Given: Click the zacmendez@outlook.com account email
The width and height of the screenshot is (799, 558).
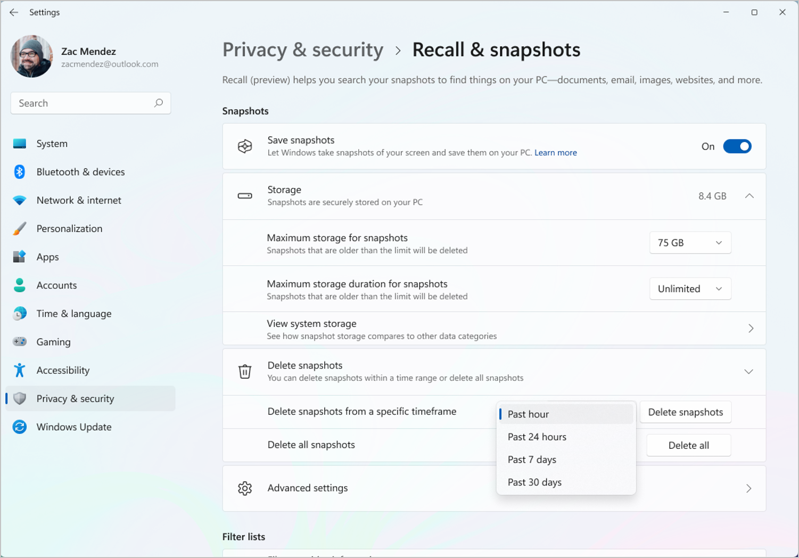Looking at the screenshot, I should pyautogui.click(x=110, y=64).
